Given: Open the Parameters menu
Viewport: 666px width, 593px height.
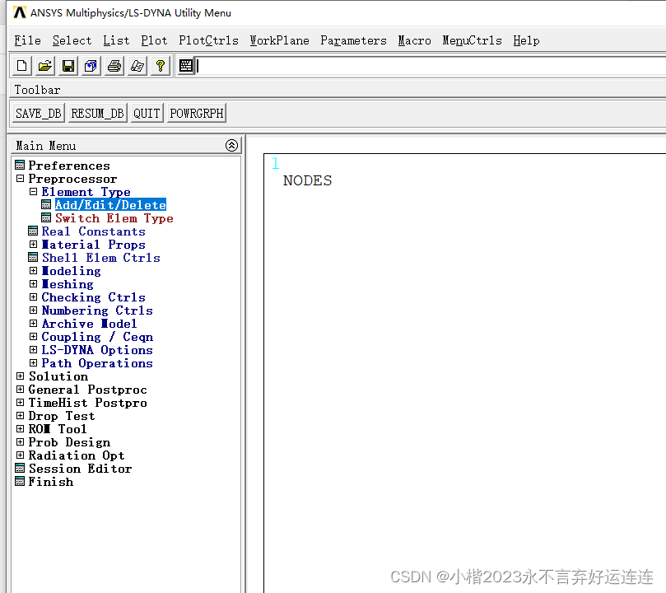Looking at the screenshot, I should tap(353, 40).
